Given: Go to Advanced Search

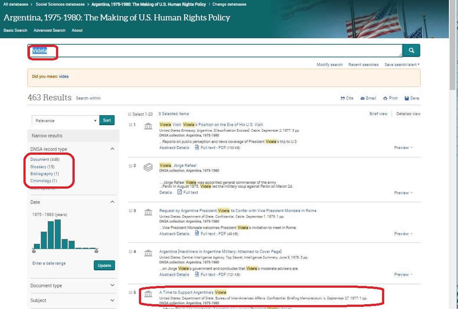Looking at the screenshot, I should 49,30.
